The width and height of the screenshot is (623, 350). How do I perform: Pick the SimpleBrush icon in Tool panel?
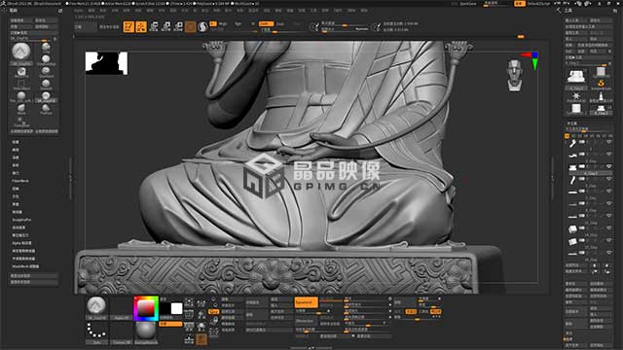pyautogui.click(x=601, y=85)
